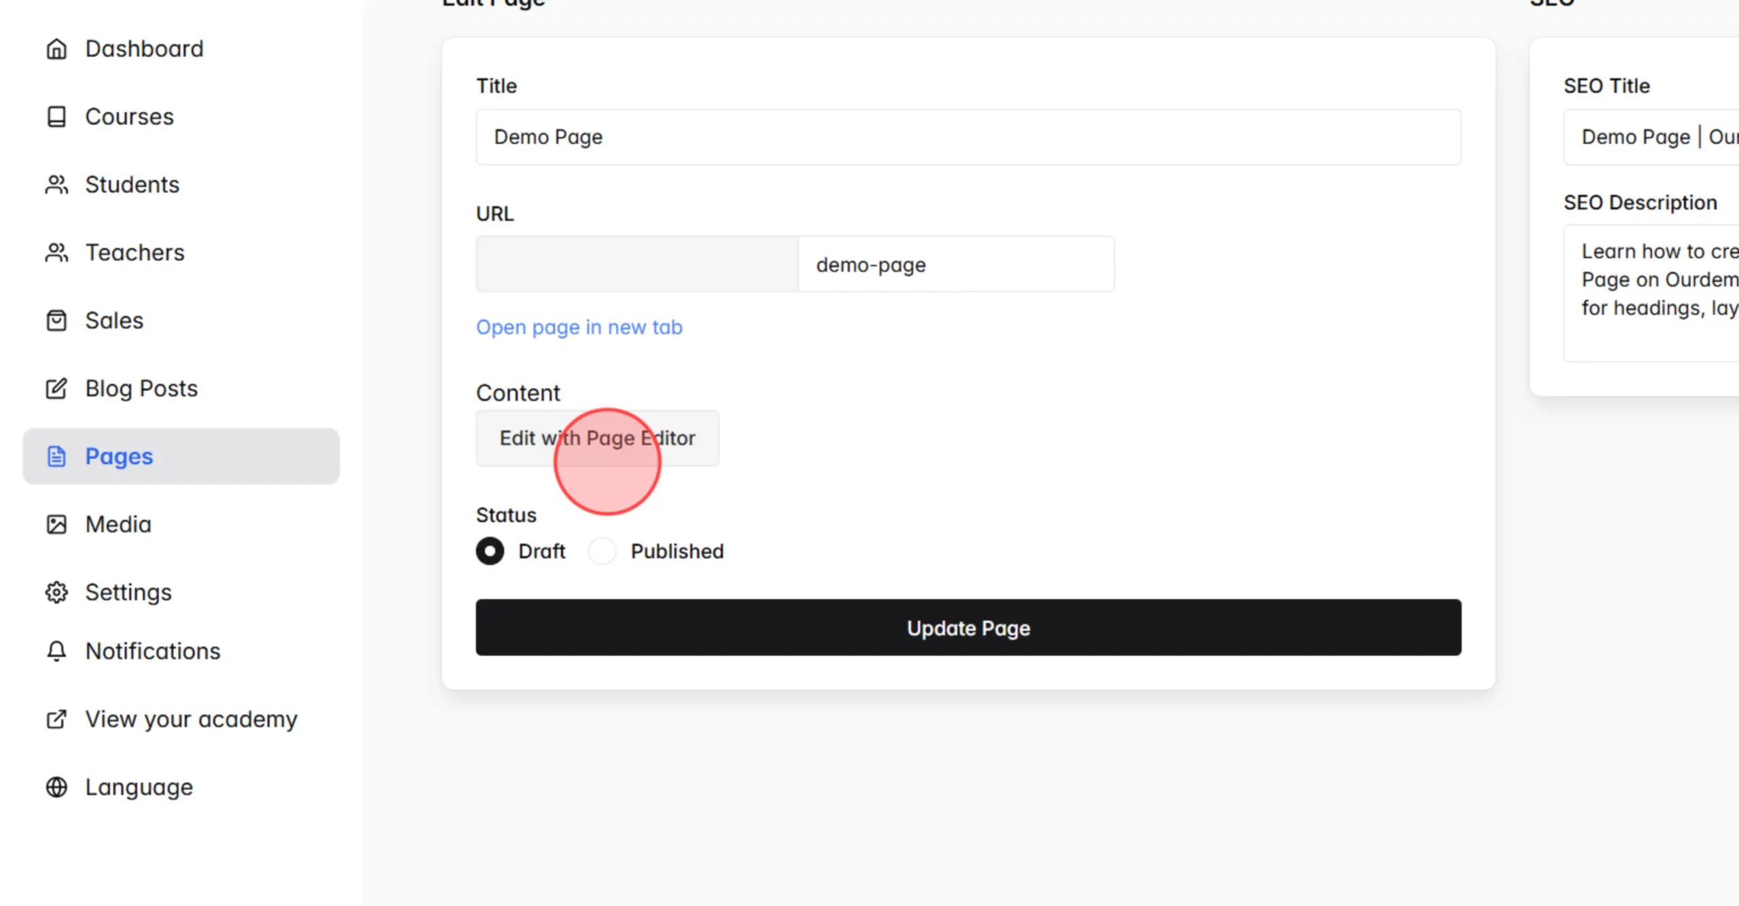Image resolution: width=1739 pixels, height=906 pixels.
Task: Click the Pages document icon
Action: click(56, 456)
